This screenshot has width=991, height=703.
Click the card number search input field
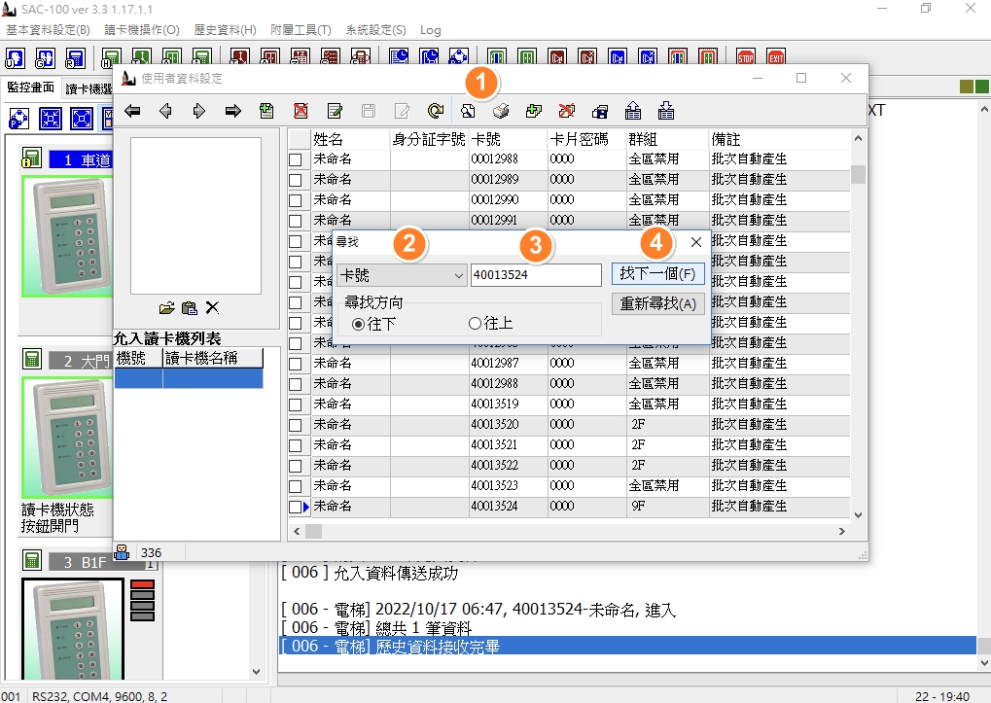(x=536, y=275)
